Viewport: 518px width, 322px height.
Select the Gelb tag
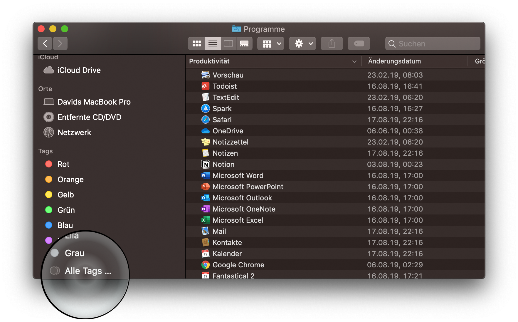(x=60, y=195)
